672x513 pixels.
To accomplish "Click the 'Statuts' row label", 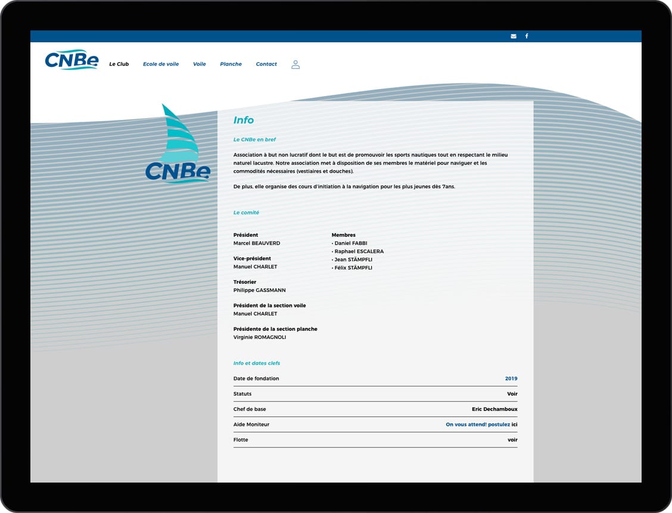I will coord(242,394).
